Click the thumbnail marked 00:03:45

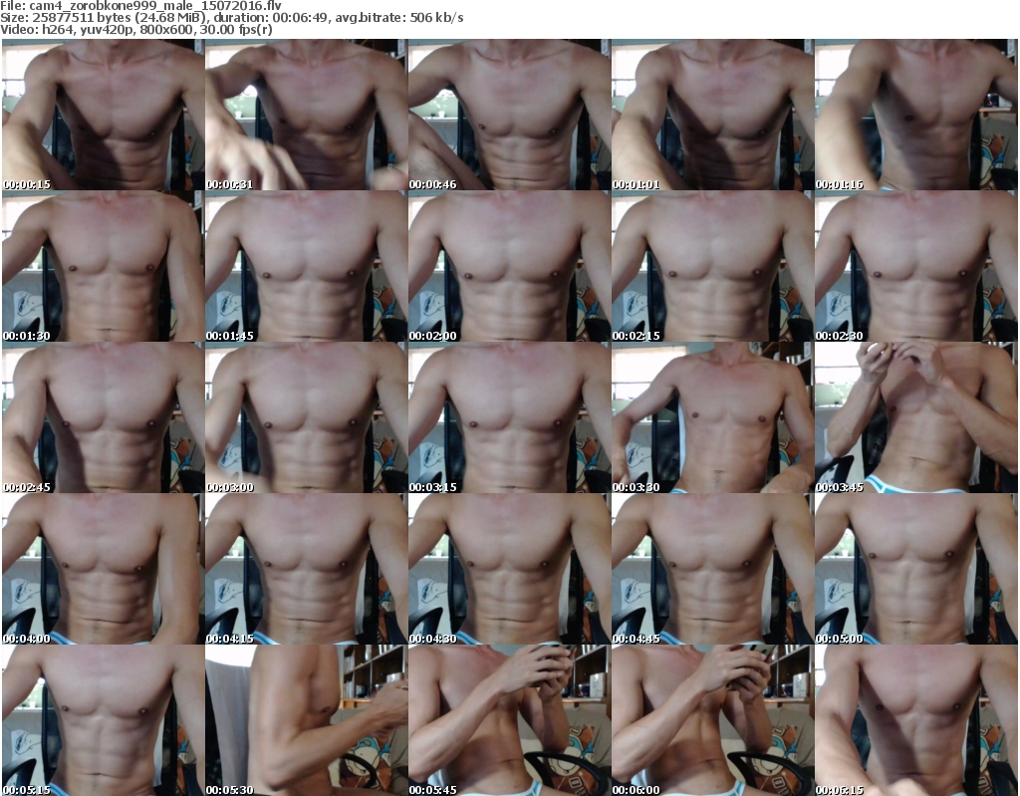click(x=915, y=417)
